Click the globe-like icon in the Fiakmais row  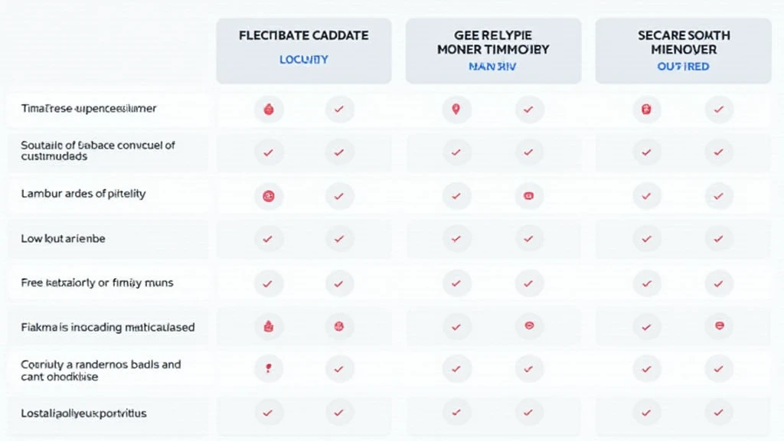339,326
